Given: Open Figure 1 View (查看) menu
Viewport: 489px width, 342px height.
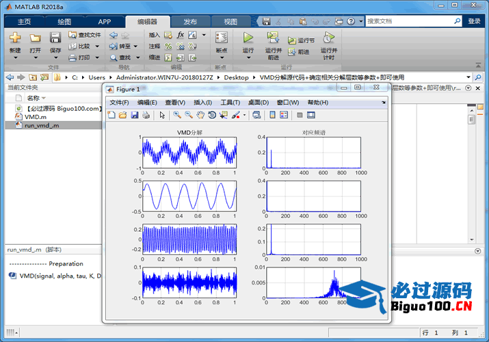Looking at the screenshot, I should click(175, 103).
